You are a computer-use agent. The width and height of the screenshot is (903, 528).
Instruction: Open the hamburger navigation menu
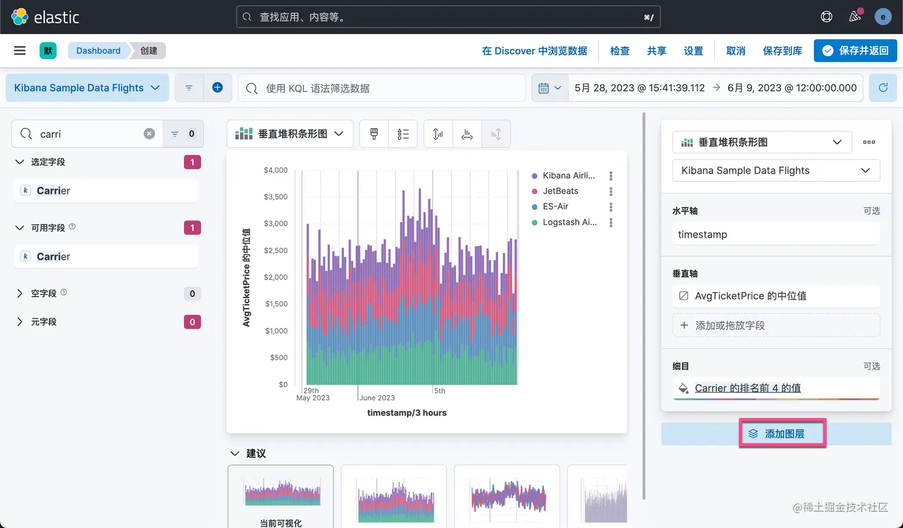pos(20,51)
